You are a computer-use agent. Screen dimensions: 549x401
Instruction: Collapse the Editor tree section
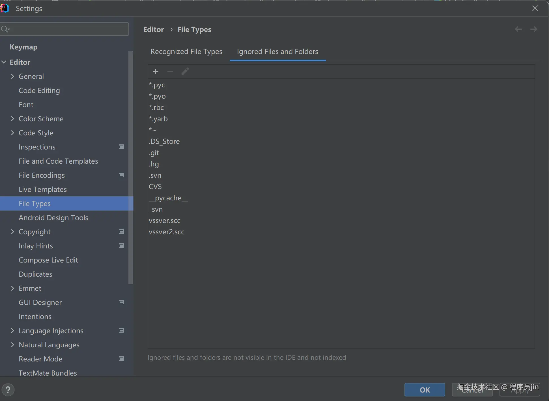(4, 62)
